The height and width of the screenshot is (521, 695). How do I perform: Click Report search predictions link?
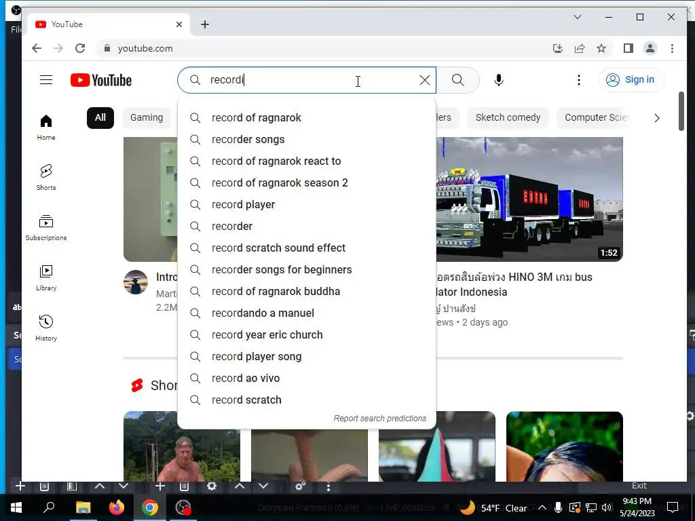[x=380, y=418]
